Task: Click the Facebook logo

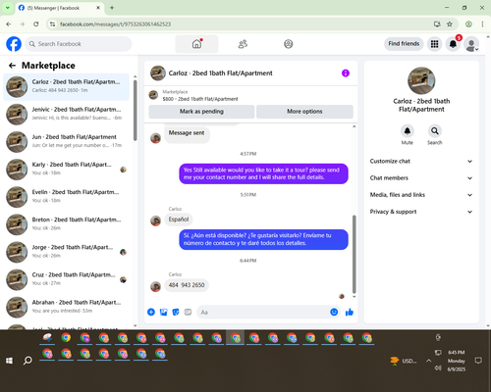Action: [x=14, y=44]
